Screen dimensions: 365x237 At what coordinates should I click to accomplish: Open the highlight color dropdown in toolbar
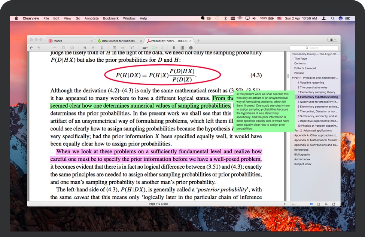(155, 48)
